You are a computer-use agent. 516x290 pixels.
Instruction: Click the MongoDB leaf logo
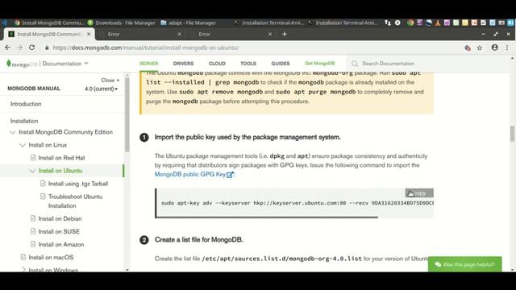[9, 63]
